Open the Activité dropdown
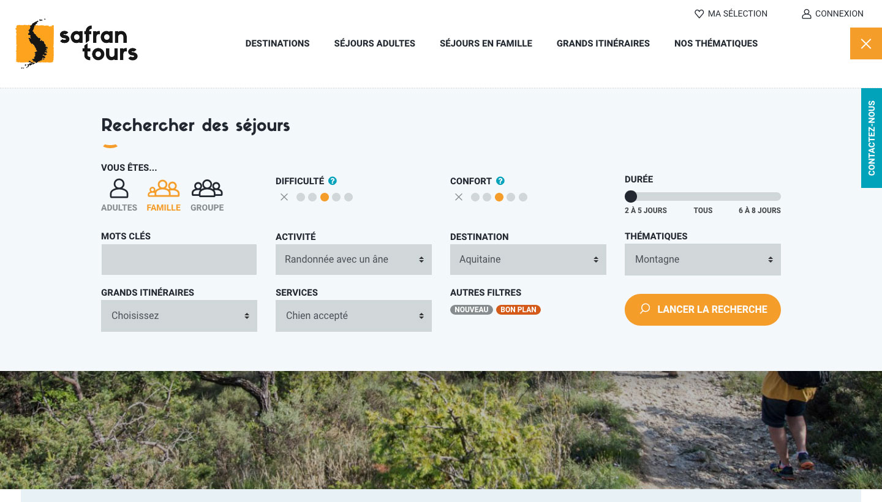This screenshot has height=502, width=882. coord(353,259)
